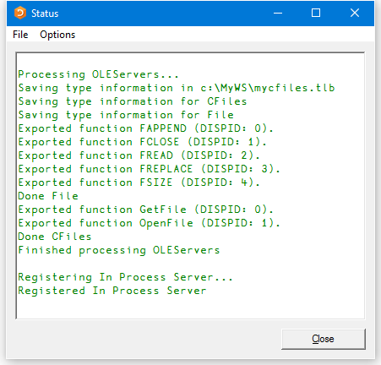Click the Dyalog app icon in title bar
Screen dimensions: 381x365
point(20,14)
